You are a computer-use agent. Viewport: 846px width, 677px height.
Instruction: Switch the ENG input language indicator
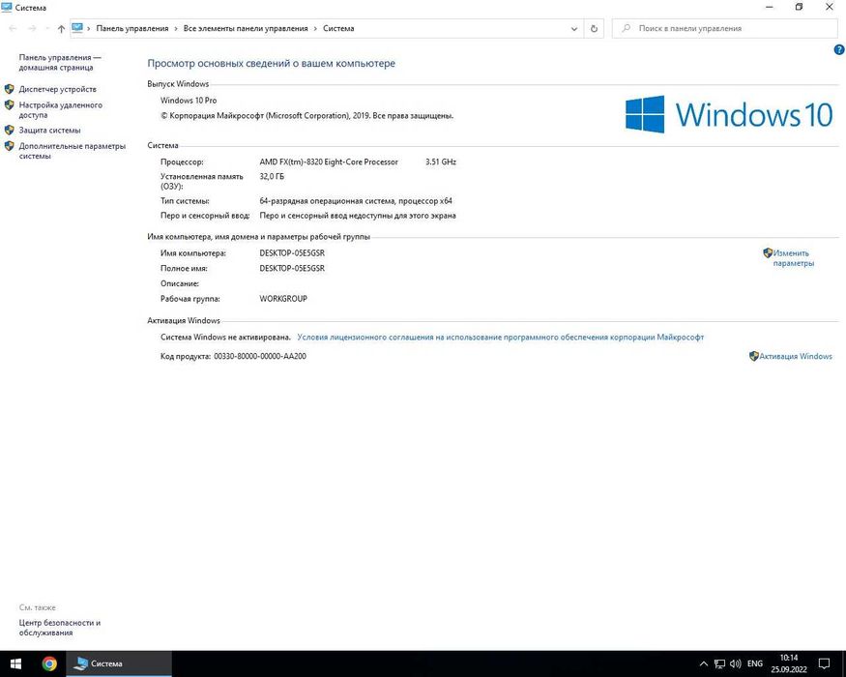click(755, 663)
